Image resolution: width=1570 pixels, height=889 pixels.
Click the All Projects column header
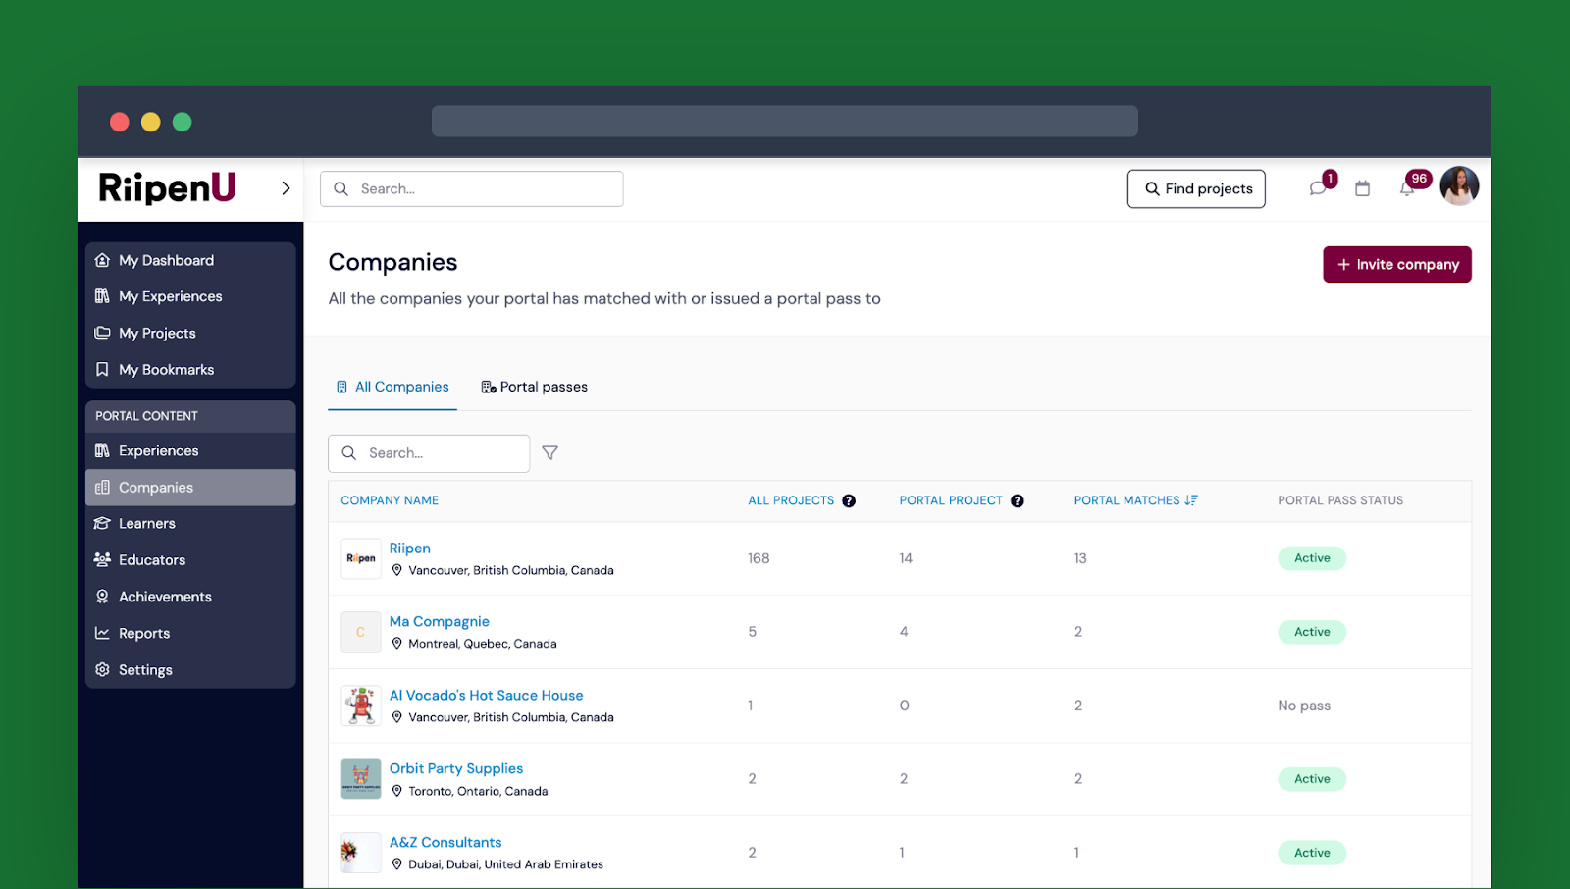click(x=791, y=500)
